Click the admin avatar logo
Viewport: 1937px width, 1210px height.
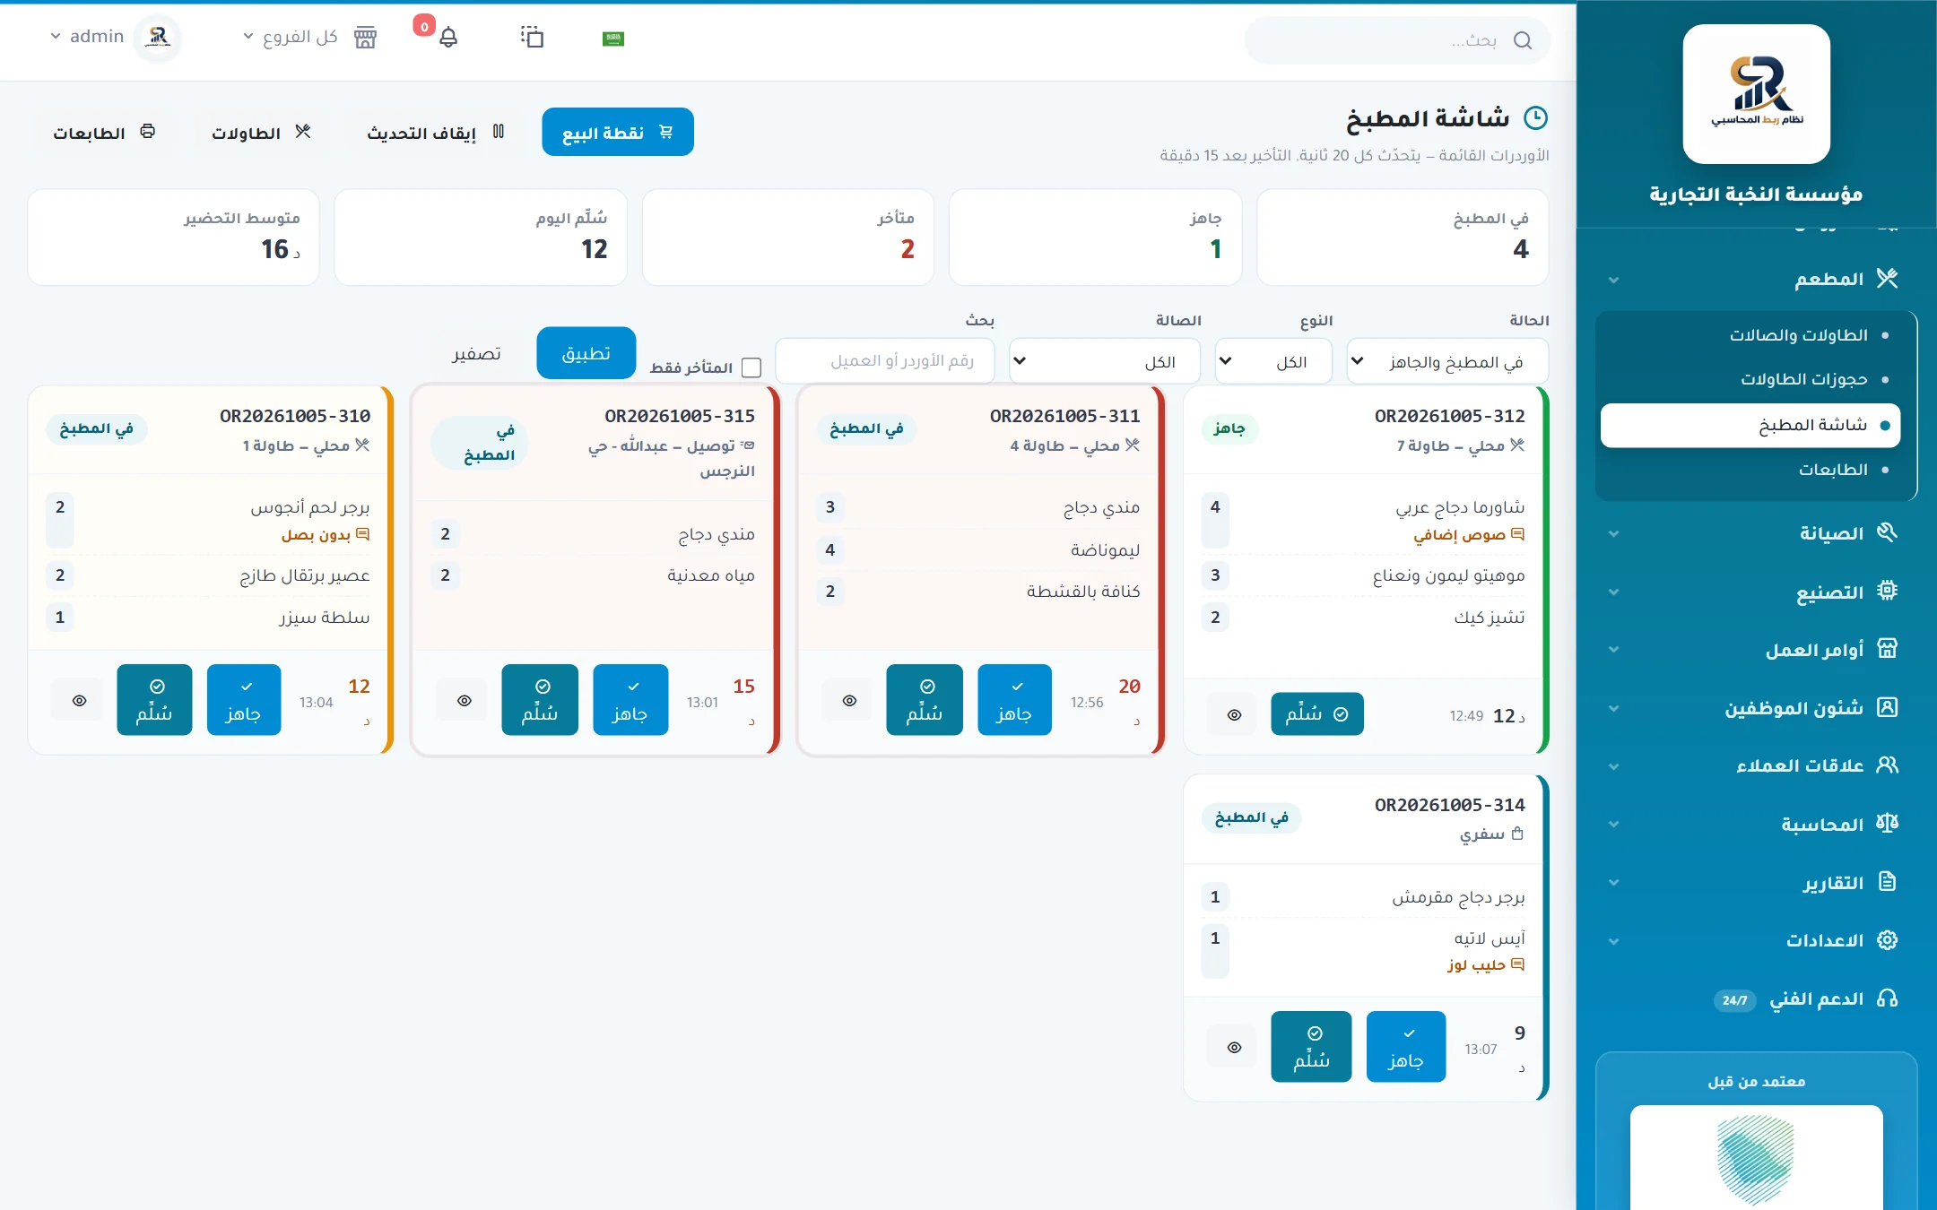(159, 37)
